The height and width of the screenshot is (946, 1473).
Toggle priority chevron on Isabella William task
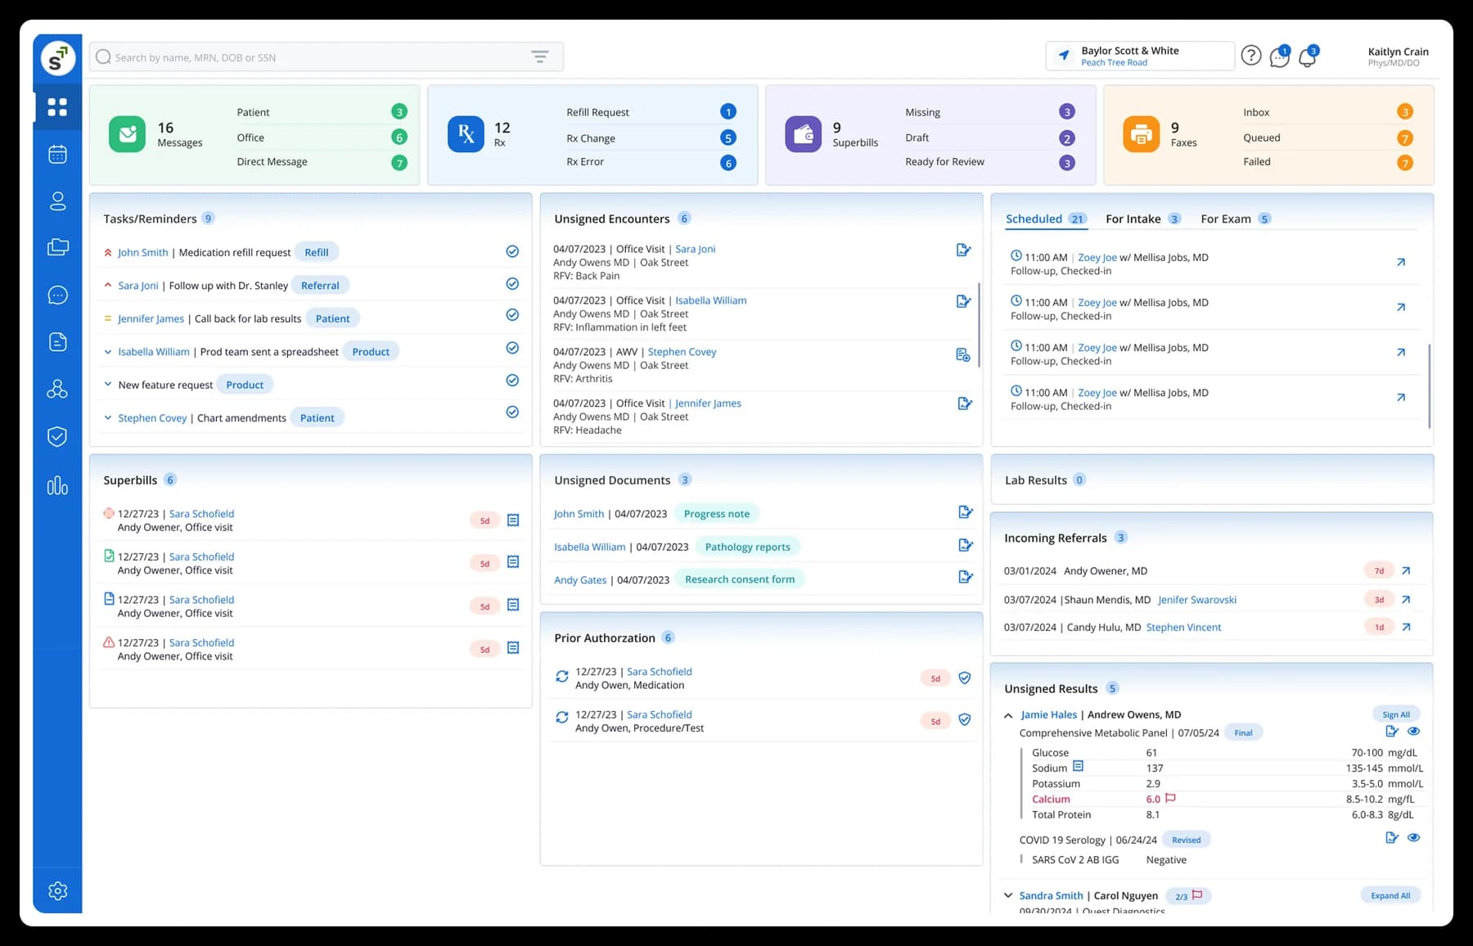pyautogui.click(x=108, y=352)
